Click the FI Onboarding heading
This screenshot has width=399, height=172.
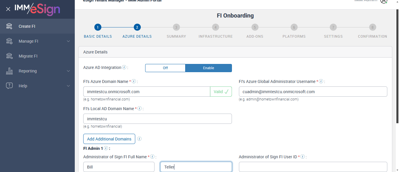point(235,15)
